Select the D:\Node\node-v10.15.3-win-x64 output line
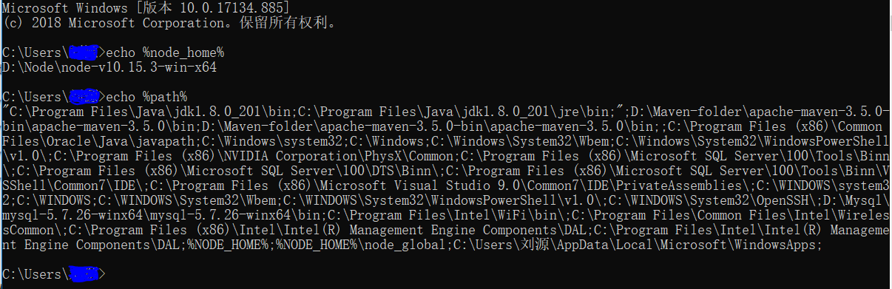The width and height of the screenshot is (892, 289). click(x=109, y=67)
